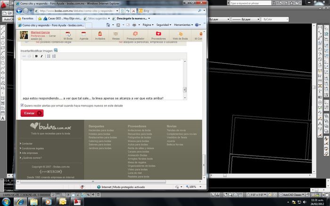Click the IE home icon in command bar
Image resolution: width=330 pixels, height=206 pixels.
(x=108, y=25)
